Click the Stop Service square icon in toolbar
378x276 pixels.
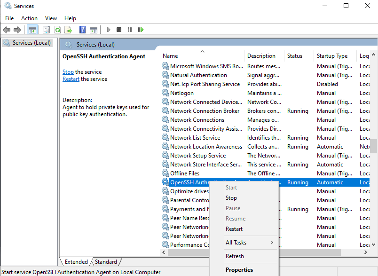click(x=119, y=30)
